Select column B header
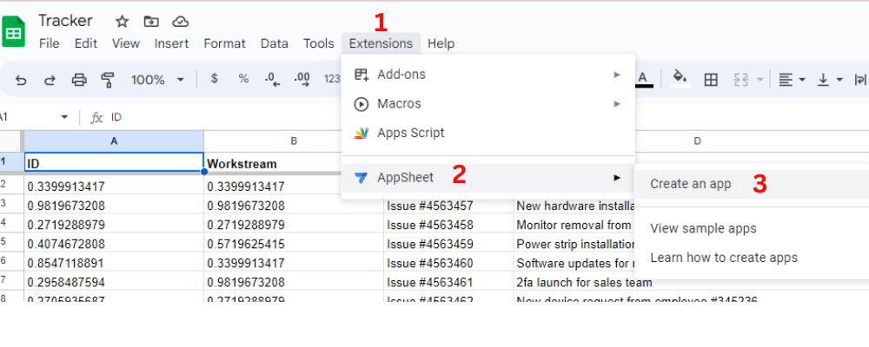Screen dimensions: 869x347 coord(294,141)
